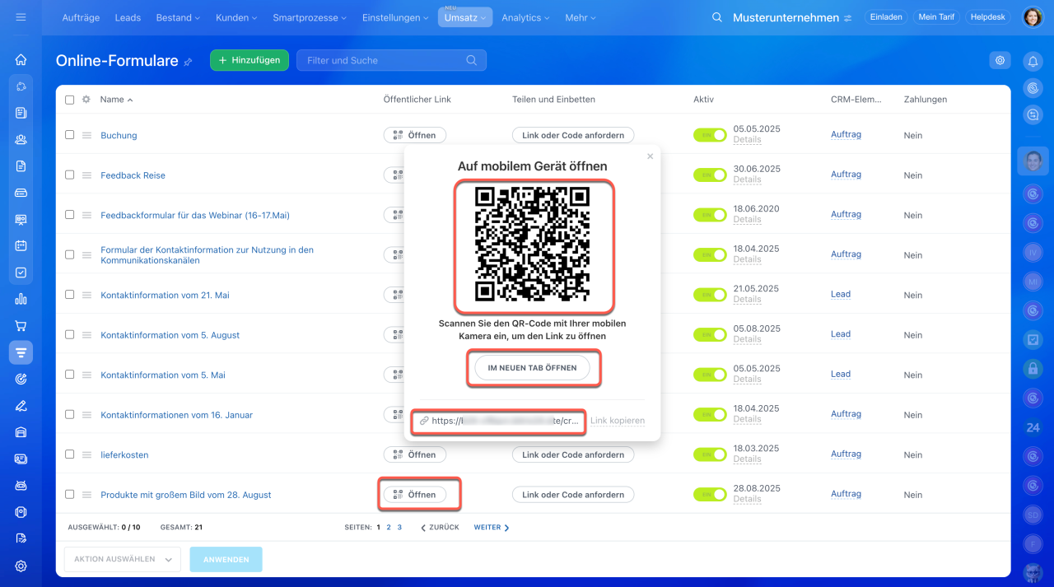Image resolution: width=1054 pixels, height=587 pixels.
Task: Open the Aufträge menu item
Action: [82, 17]
